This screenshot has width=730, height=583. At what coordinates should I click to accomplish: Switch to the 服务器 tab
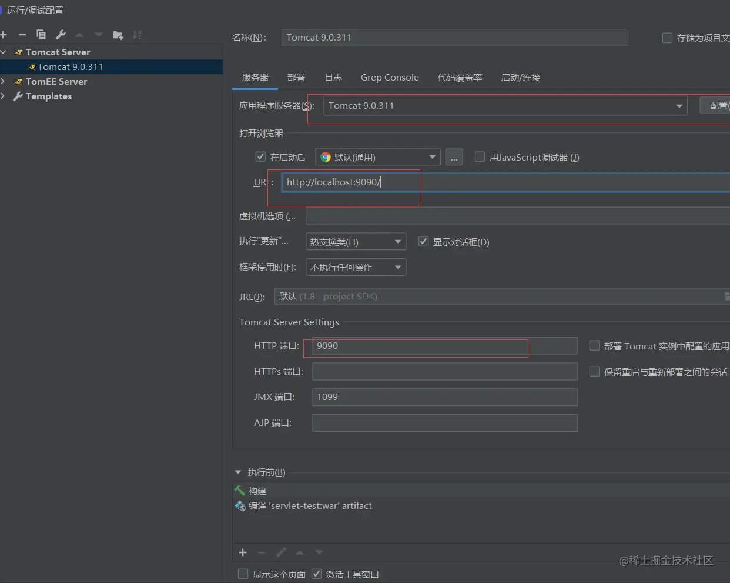[255, 78]
